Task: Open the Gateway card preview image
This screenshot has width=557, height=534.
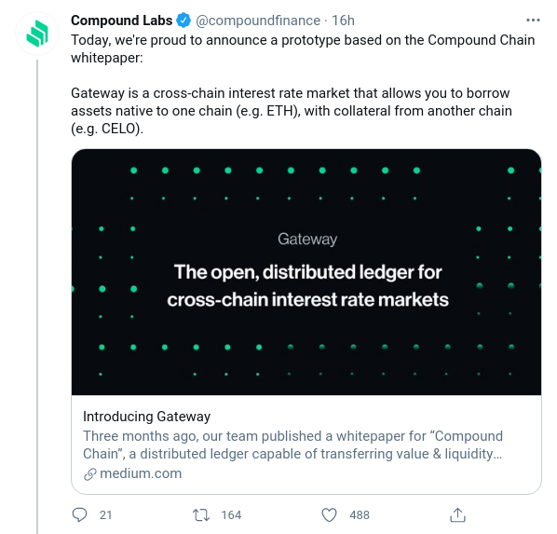Action: 306,272
